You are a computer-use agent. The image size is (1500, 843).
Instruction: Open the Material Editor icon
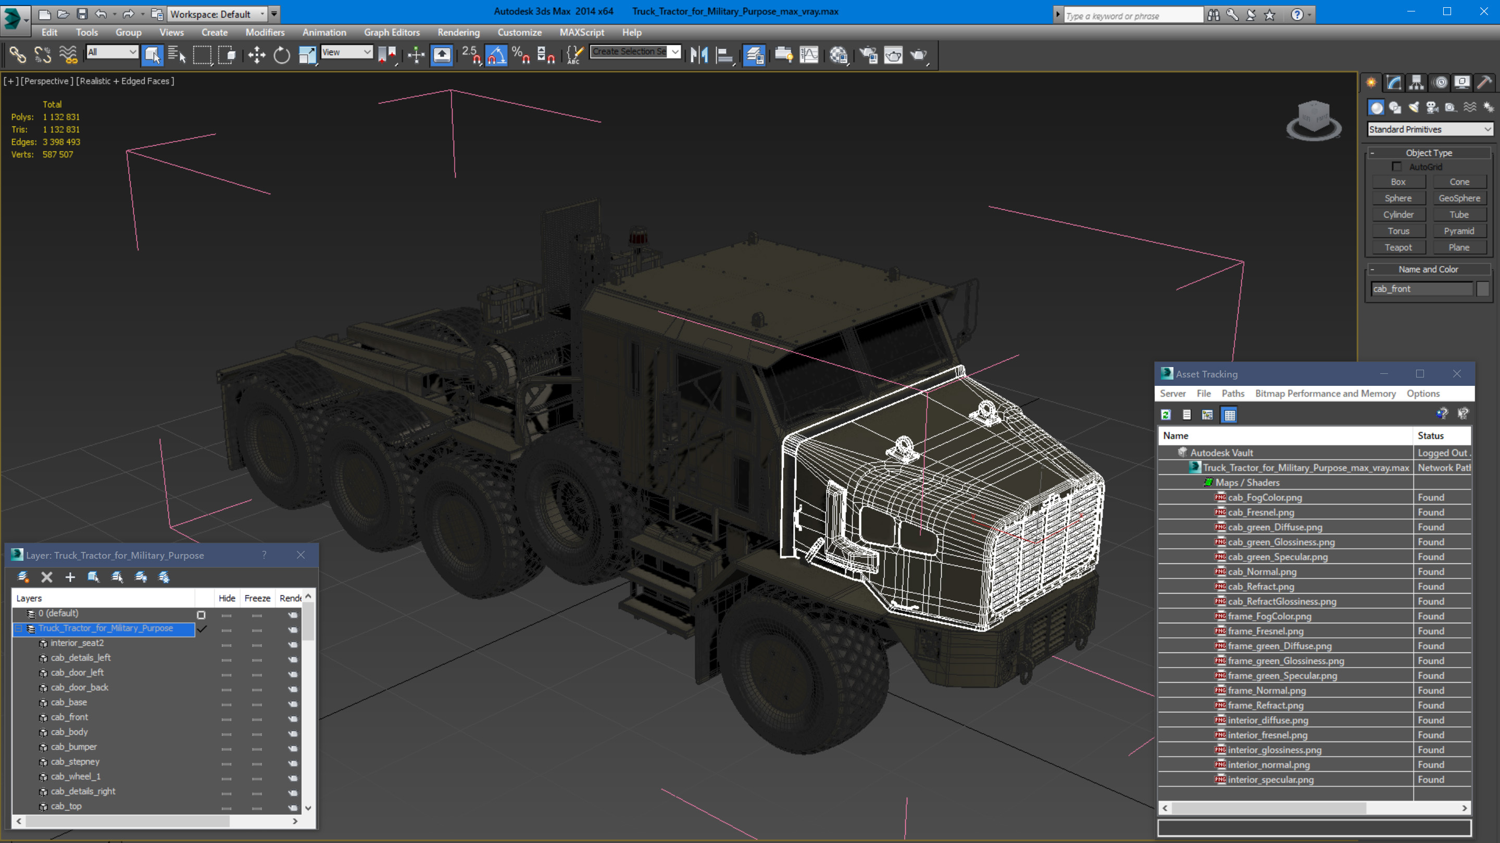pos(839,55)
